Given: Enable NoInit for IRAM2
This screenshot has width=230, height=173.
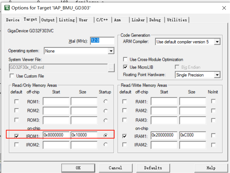Looking at the screenshot, I should [214, 145].
